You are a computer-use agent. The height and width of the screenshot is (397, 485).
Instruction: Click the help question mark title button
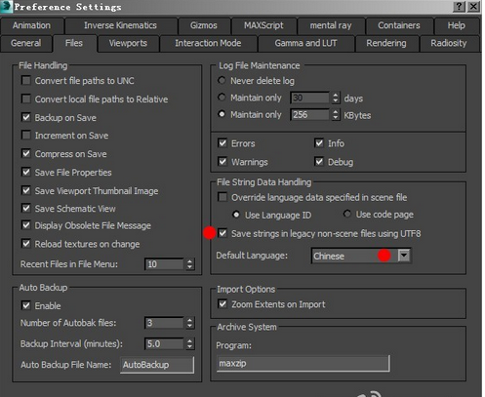coord(459,6)
